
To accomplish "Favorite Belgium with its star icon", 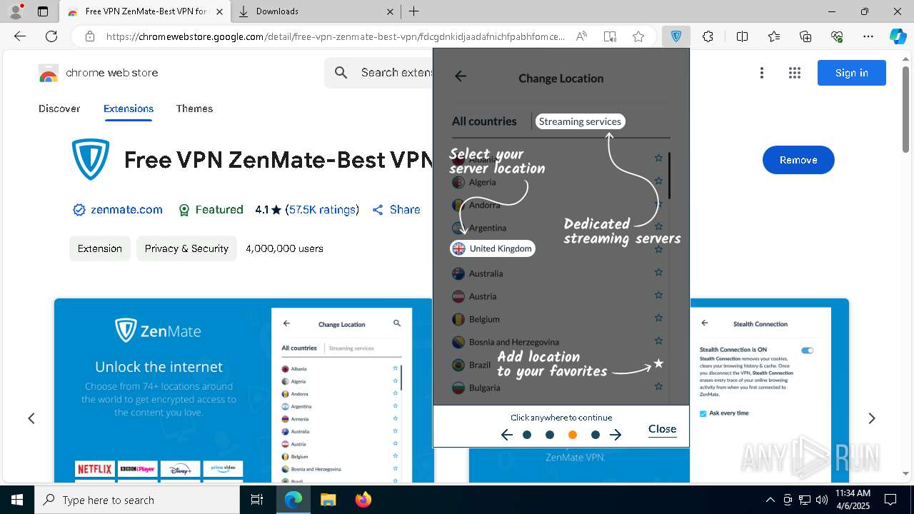I will tap(658, 318).
